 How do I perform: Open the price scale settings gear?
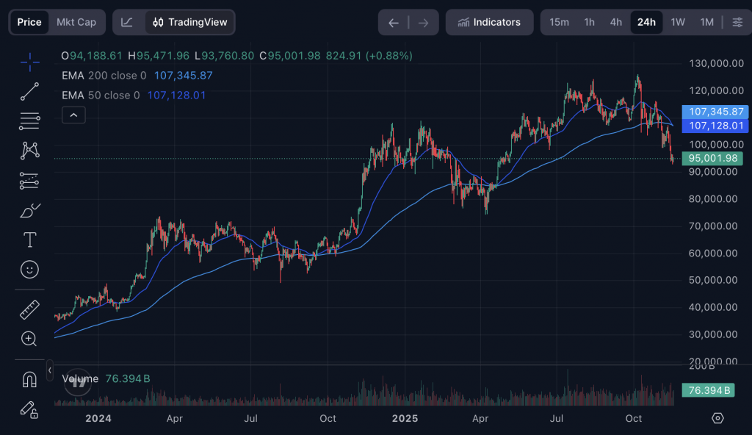[717, 418]
